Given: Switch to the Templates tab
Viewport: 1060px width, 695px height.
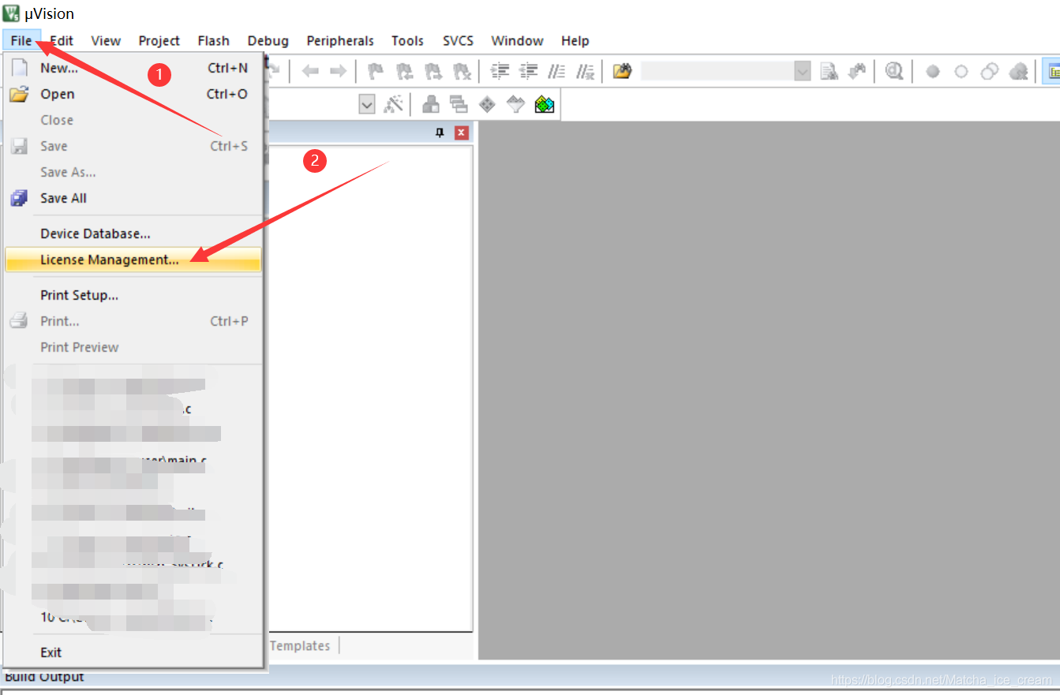Looking at the screenshot, I should point(300,645).
